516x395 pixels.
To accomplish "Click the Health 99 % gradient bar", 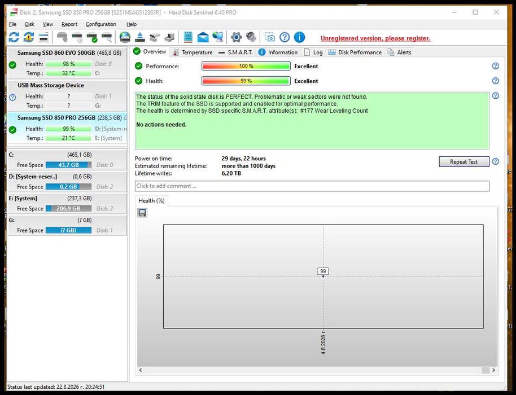I will pyautogui.click(x=246, y=81).
